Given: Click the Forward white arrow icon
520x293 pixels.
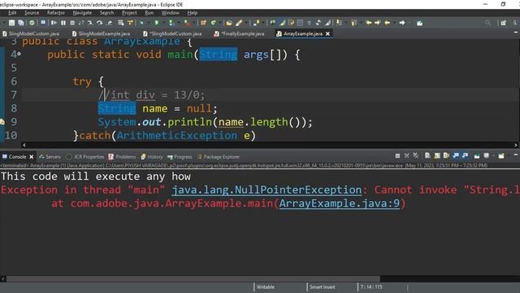Looking at the screenshot, I should pyautogui.click(x=402, y=23).
